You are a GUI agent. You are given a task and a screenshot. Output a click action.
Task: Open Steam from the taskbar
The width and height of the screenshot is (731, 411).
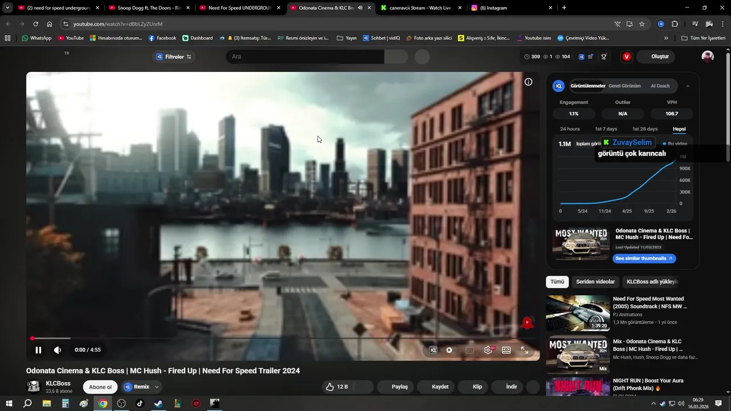(158, 404)
